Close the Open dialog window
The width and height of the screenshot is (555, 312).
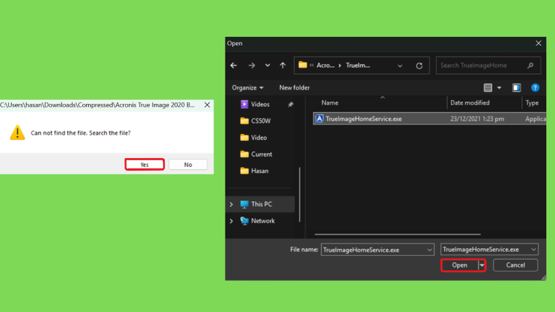[x=538, y=43]
